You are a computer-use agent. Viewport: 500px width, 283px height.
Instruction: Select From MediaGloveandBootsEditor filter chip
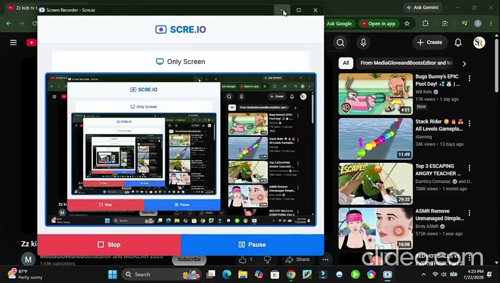click(406, 63)
